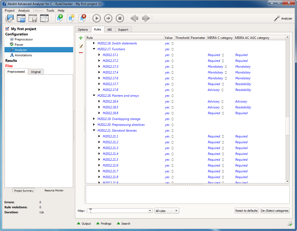Expand rule M2012.21.4

pyautogui.click(x=99, y=154)
